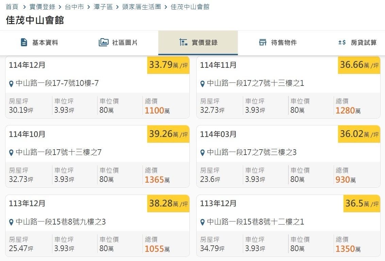Click the storefront icon beside 待售物件
The width and height of the screenshot is (385, 261).
click(263, 43)
